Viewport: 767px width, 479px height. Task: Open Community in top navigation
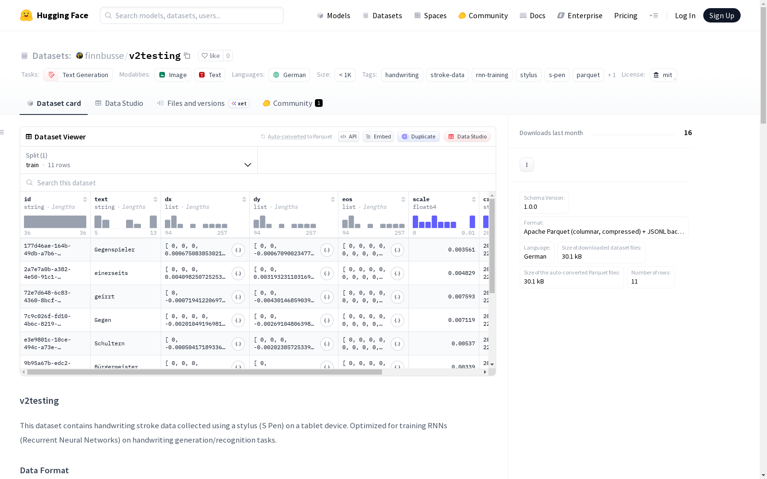(483, 16)
